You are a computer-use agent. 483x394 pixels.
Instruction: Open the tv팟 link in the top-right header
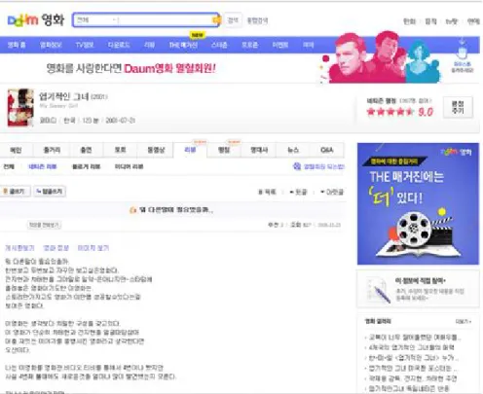(x=452, y=21)
